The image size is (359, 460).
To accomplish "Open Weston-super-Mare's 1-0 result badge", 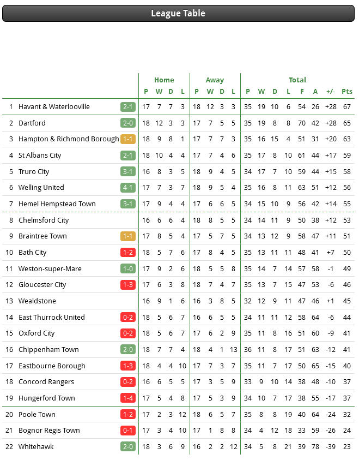I will (x=128, y=268).
